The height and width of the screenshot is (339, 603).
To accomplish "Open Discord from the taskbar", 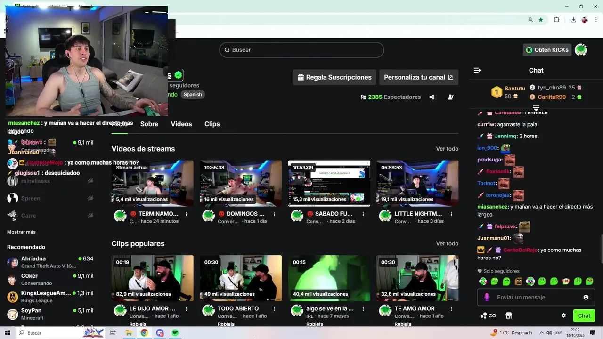I will click(160, 333).
